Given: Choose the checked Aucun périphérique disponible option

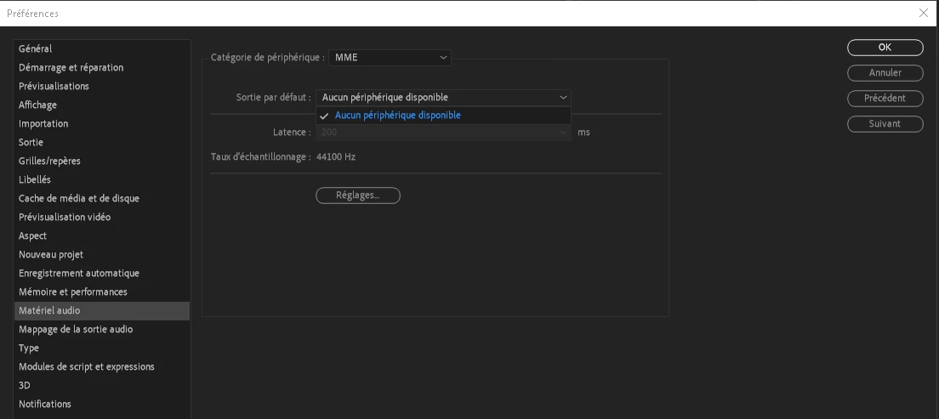Looking at the screenshot, I should coord(443,116).
